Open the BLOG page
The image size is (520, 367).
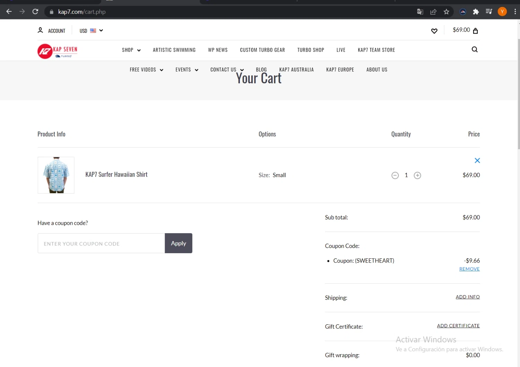[x=261, y=70]
